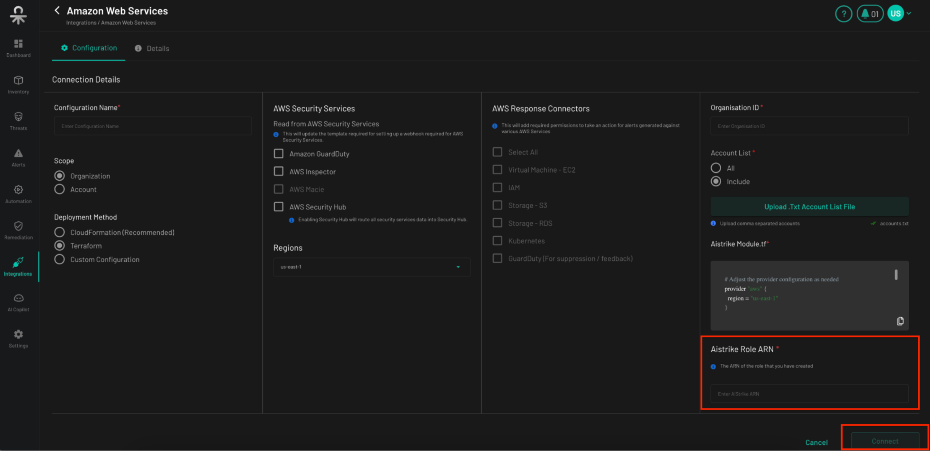Image resolution: width=930 pixels, height=451 pixels.
Task: Click the green checkmark beside accounts.txt
Action: click(x=873, y=223)
